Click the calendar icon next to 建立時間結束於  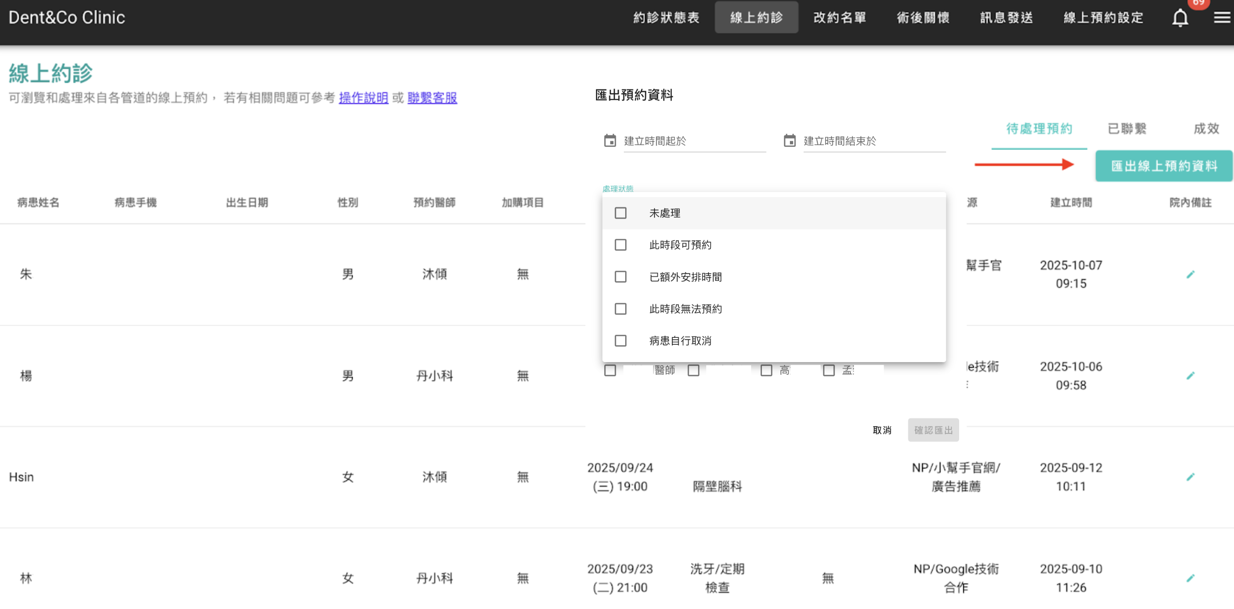pyautogui.click(x=789, y=140)
